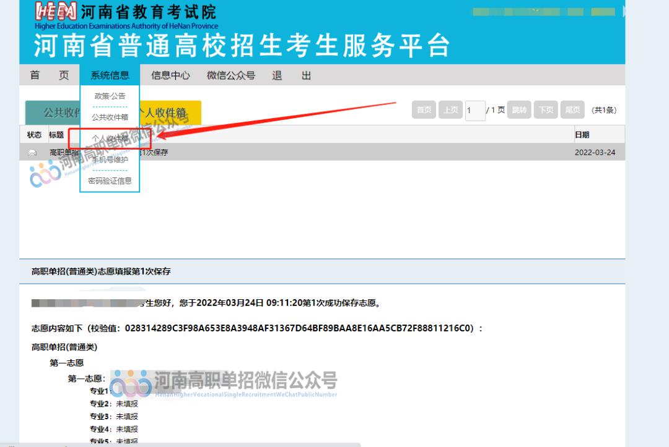Click inside the page number input box
Viewport: 669px width, 447px height.
point(474,109)
